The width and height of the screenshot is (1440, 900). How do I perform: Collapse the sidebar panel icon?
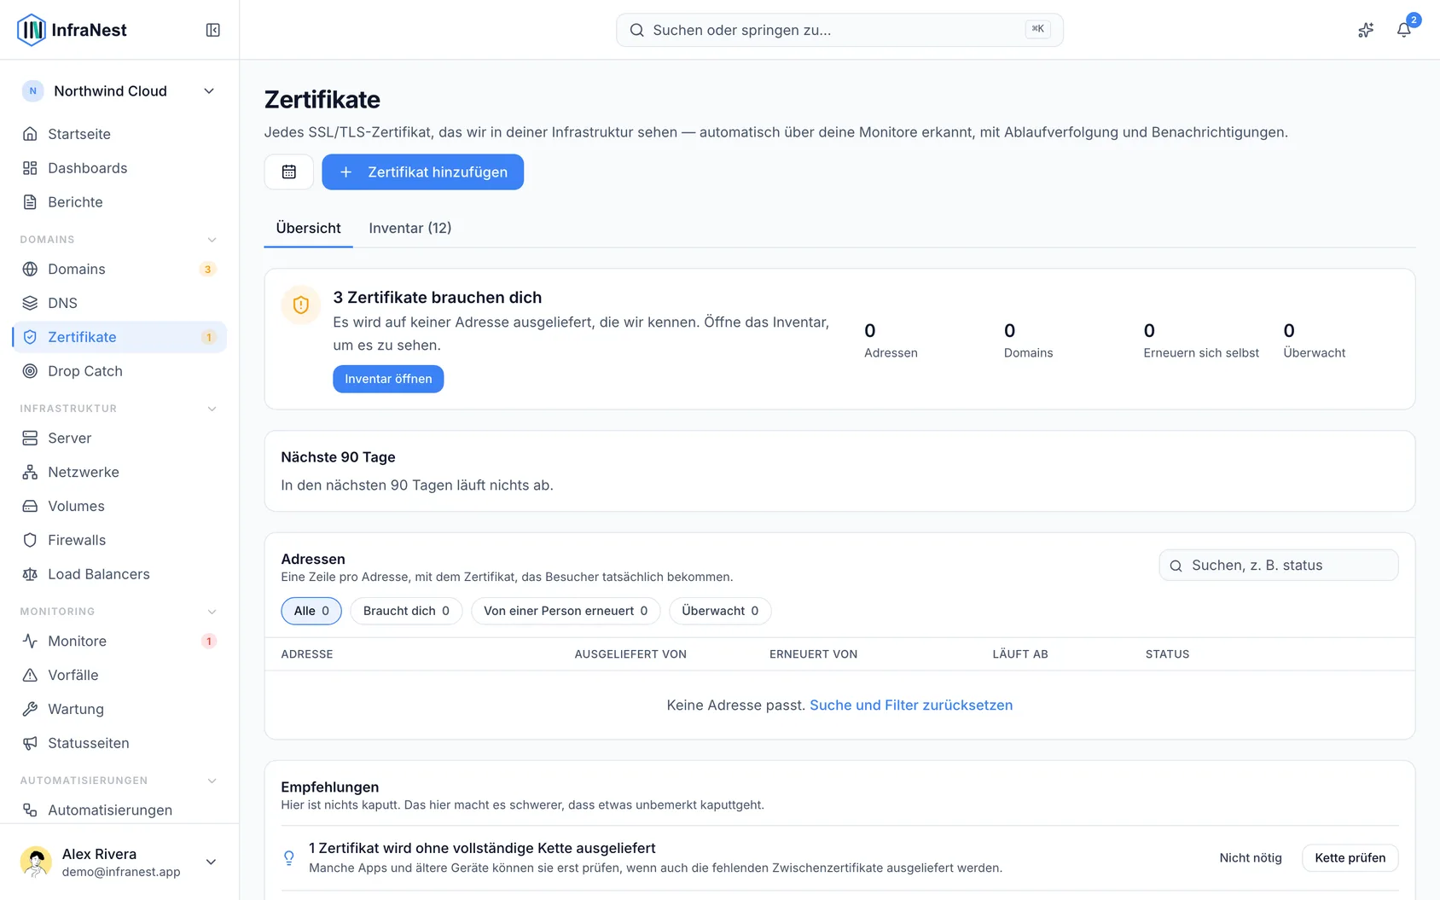[213, 30]
